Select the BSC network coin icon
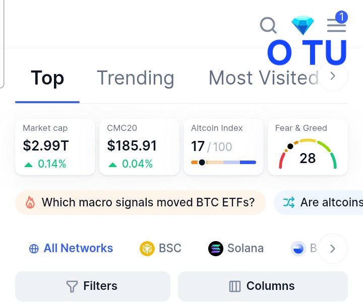The width and height of the screenshot is (363, 303). 147,249
